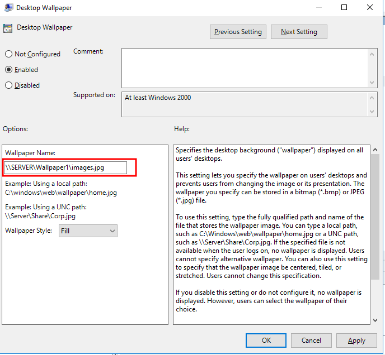385x355 pixels.
Task: Click down arrow in Supported on box
Action: 372,112
